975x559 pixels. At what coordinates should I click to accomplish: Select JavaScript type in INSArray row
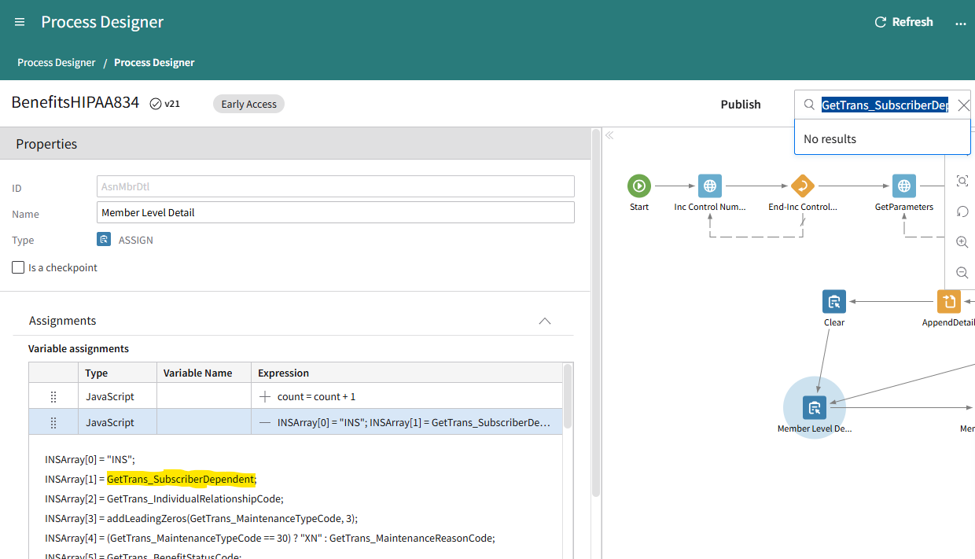pos(110,422)
